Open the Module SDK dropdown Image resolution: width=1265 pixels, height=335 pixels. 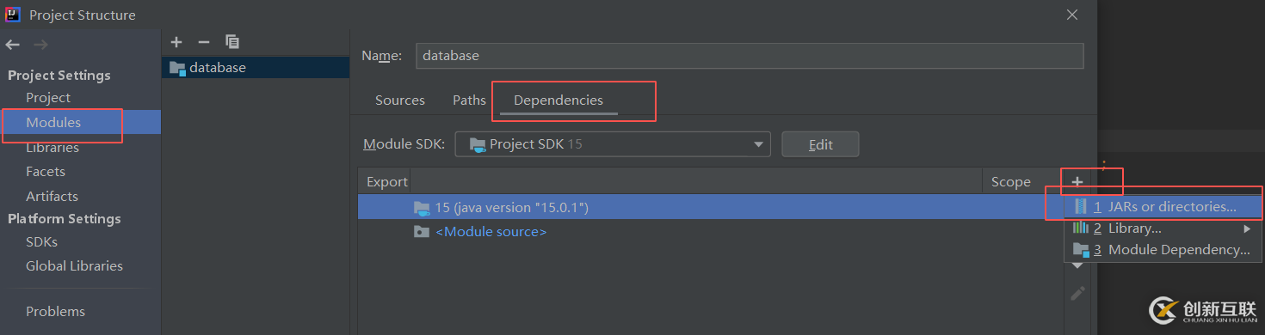613,144
